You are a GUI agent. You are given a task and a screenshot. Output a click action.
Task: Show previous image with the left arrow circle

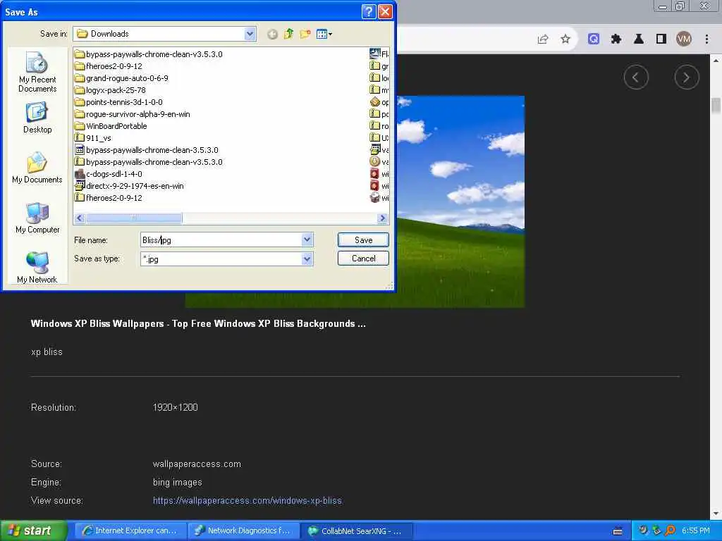pos(637,77)
